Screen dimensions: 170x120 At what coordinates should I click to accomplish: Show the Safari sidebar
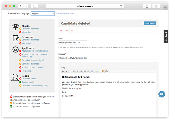[x=35, y=6]
